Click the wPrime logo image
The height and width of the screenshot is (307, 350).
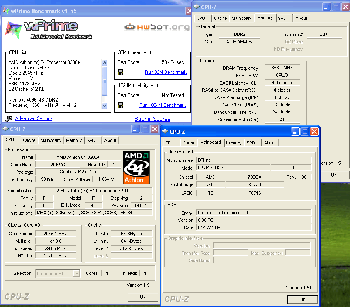pos(48,30)
